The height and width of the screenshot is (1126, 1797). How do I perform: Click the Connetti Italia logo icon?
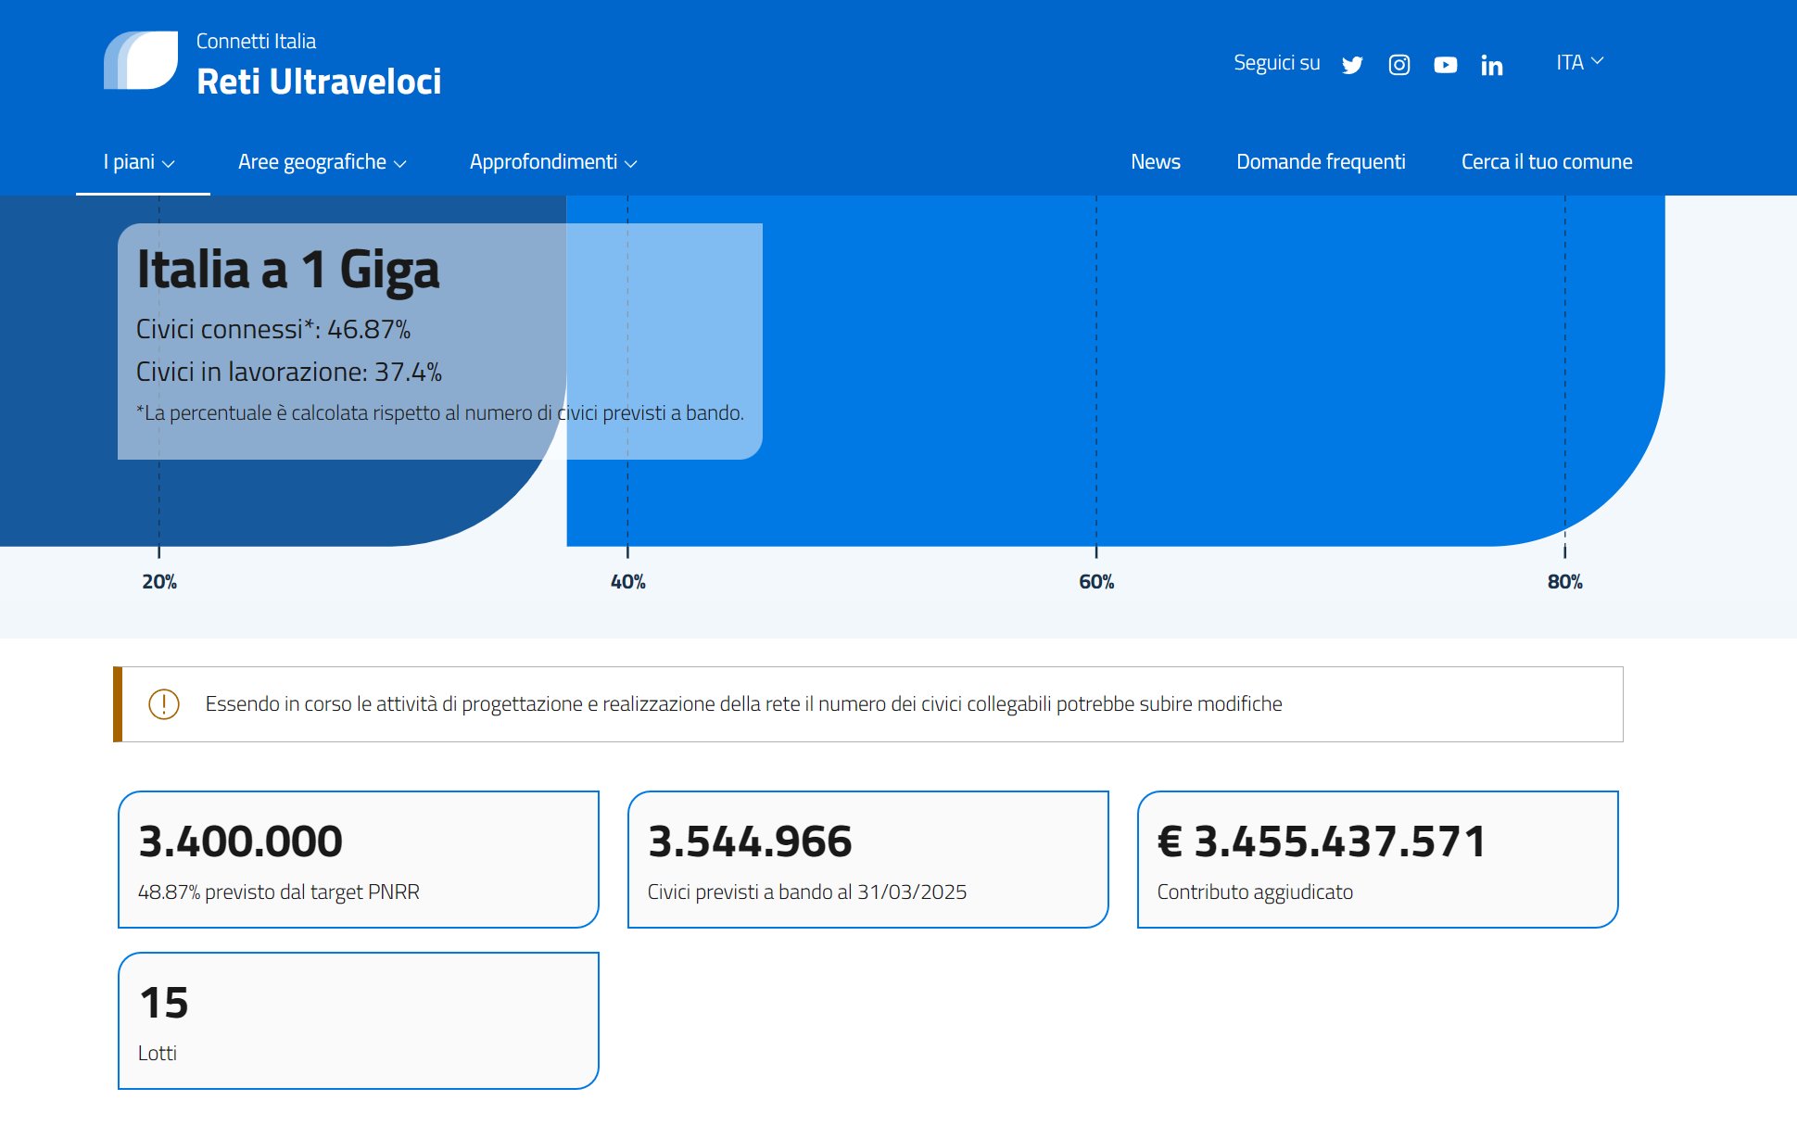141,61
